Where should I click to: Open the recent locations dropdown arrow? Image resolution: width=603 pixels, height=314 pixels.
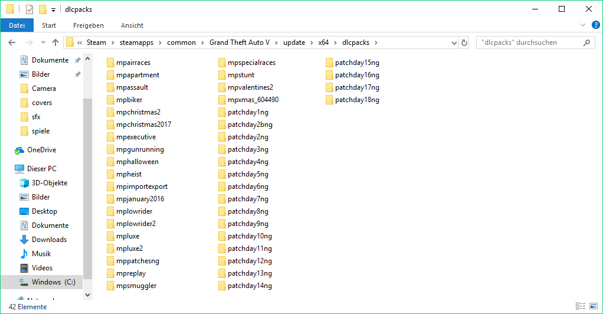point(43,42)
